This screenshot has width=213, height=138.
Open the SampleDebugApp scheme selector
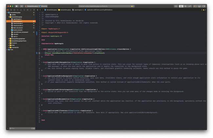pos(32,6)
